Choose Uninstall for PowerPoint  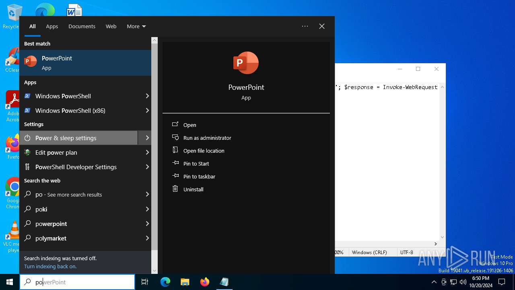coord(194,189)
